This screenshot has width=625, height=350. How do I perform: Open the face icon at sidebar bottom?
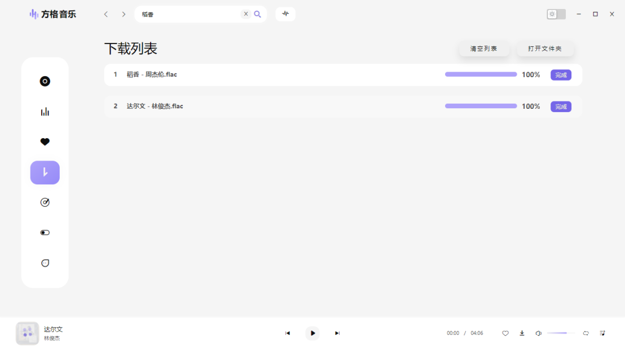coord(45,263)
